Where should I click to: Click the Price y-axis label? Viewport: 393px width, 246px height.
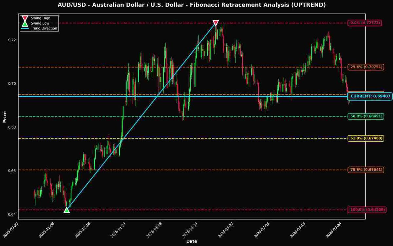(x=5, y=117)
